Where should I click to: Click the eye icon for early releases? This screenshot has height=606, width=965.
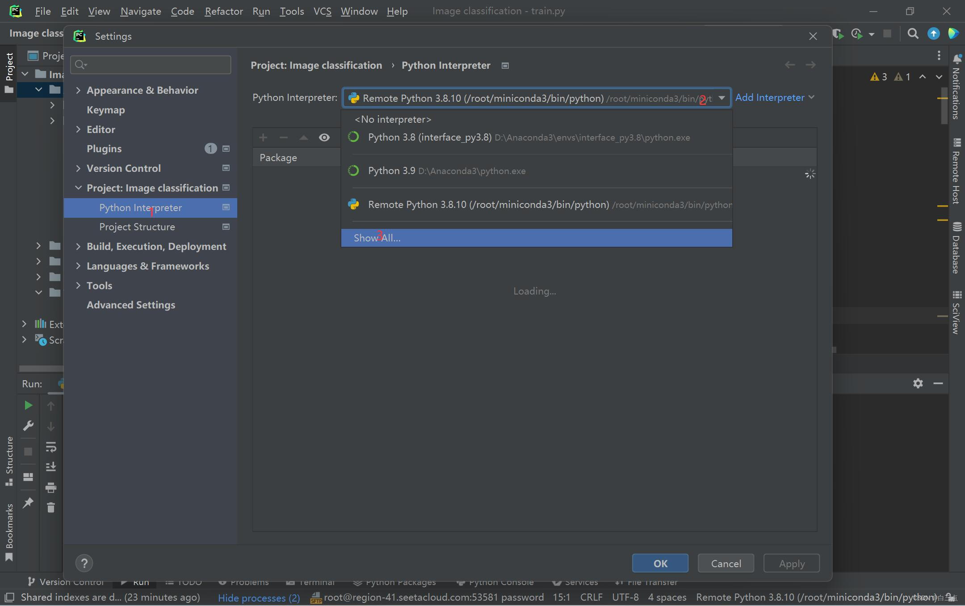pos(324,137)
